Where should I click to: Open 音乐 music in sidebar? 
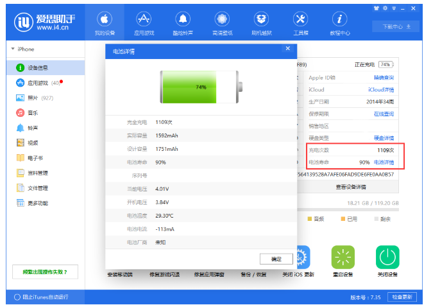(x=46, y=113)
